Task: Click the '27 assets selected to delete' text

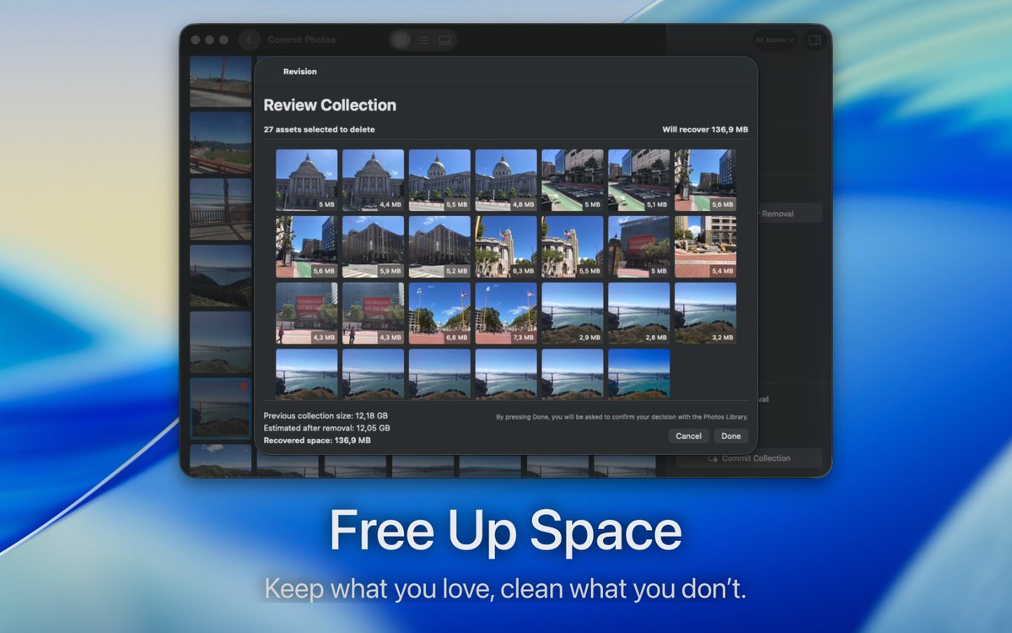Action: point(320,129)
